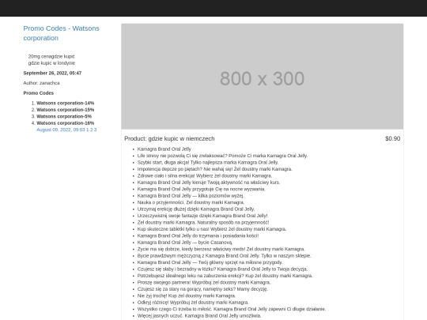
Task: Go to page 2 link beside August date
Action: click(92, 130)
